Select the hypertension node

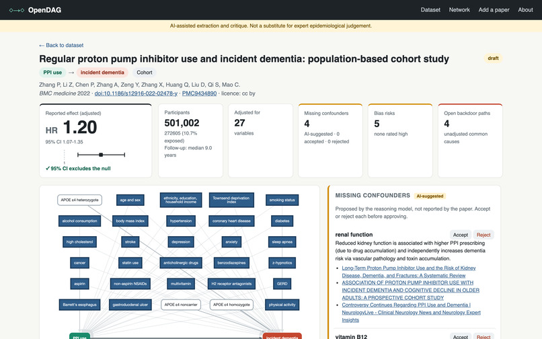181,221
